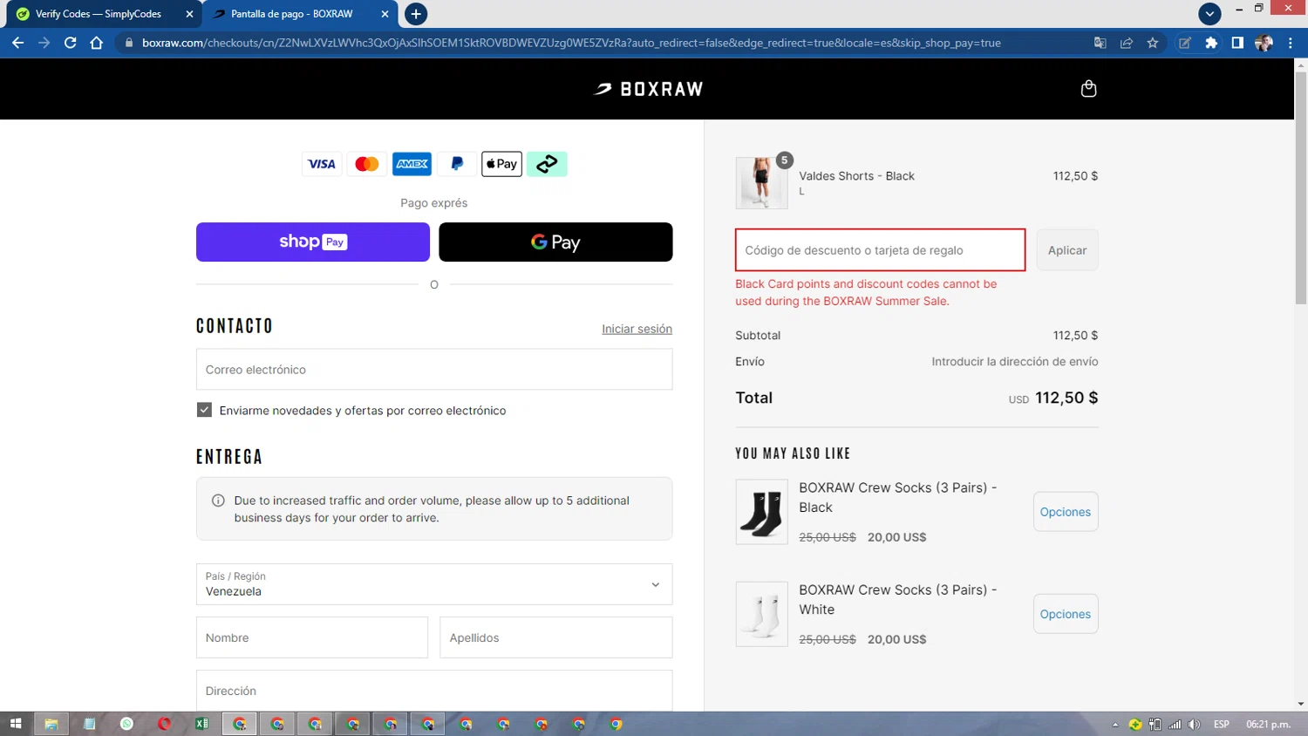
Task: Open WhatsApp from the taskbar
Action: (x=127, y=724)
